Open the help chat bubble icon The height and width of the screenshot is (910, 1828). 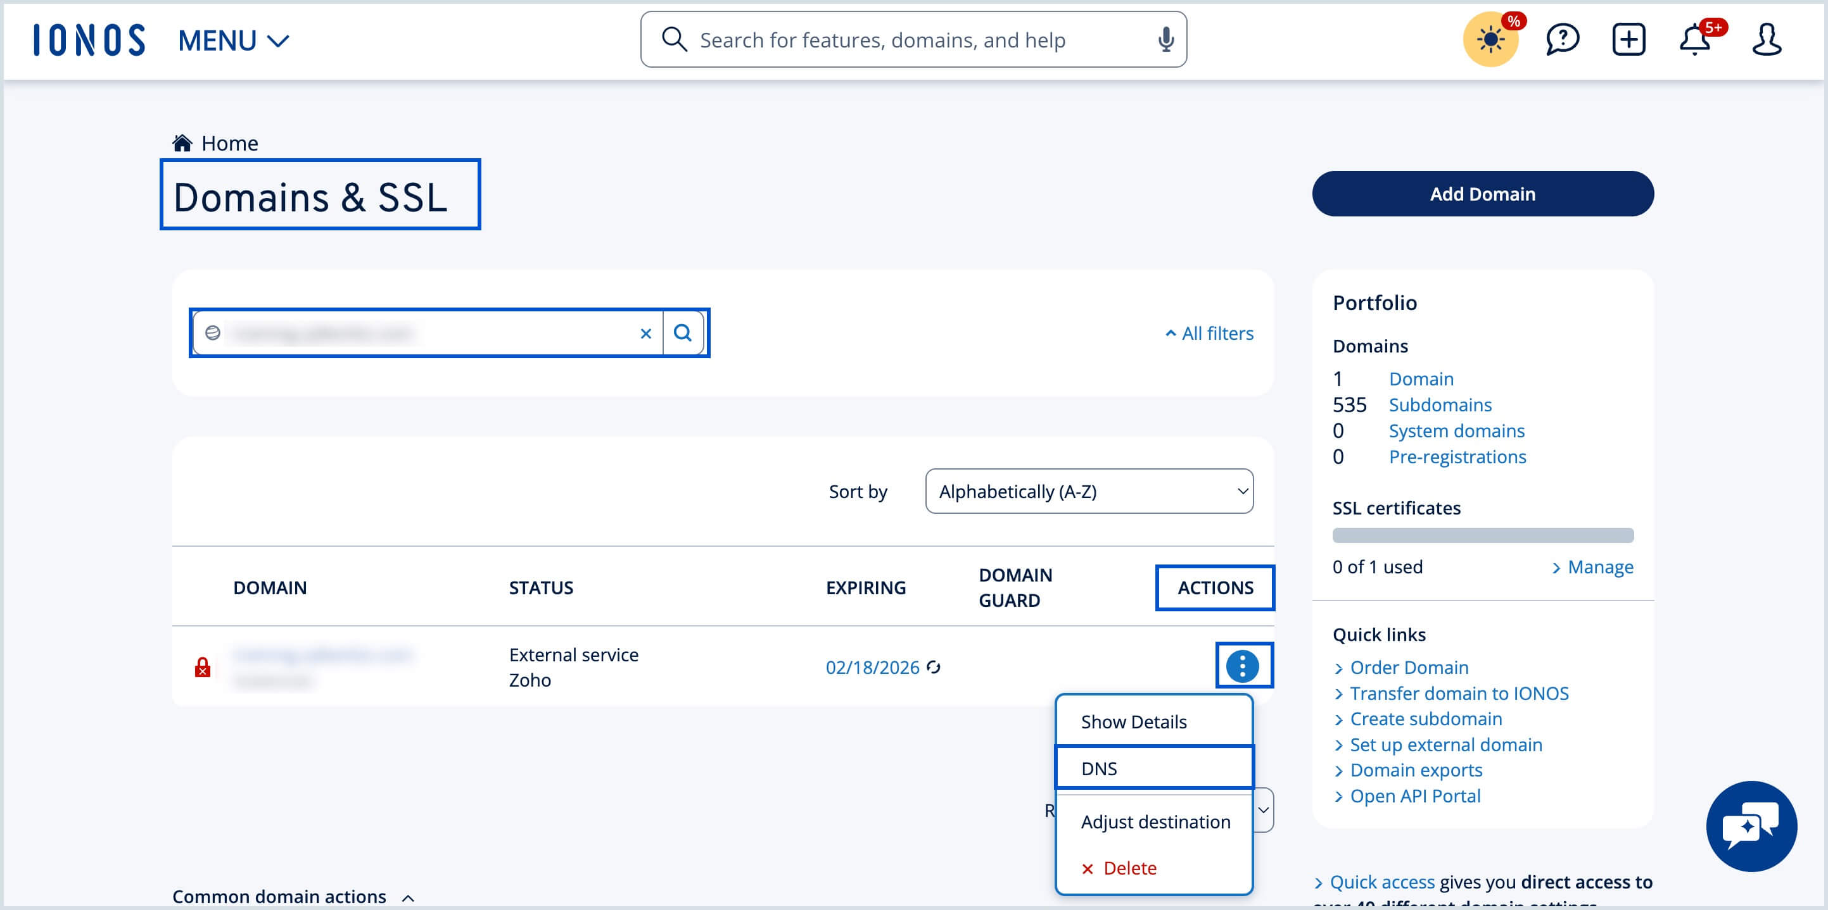[x=1562, y=40]
